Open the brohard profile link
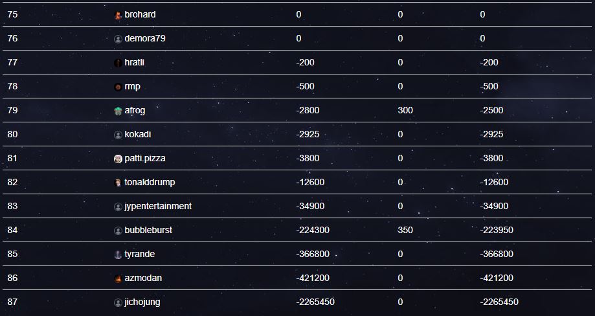Screen dimensions: 595x316 (x=140, y=14)
